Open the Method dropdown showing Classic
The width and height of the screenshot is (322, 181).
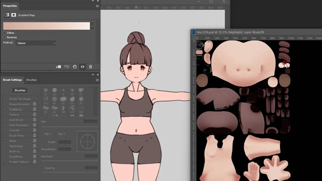pos(36,43)
